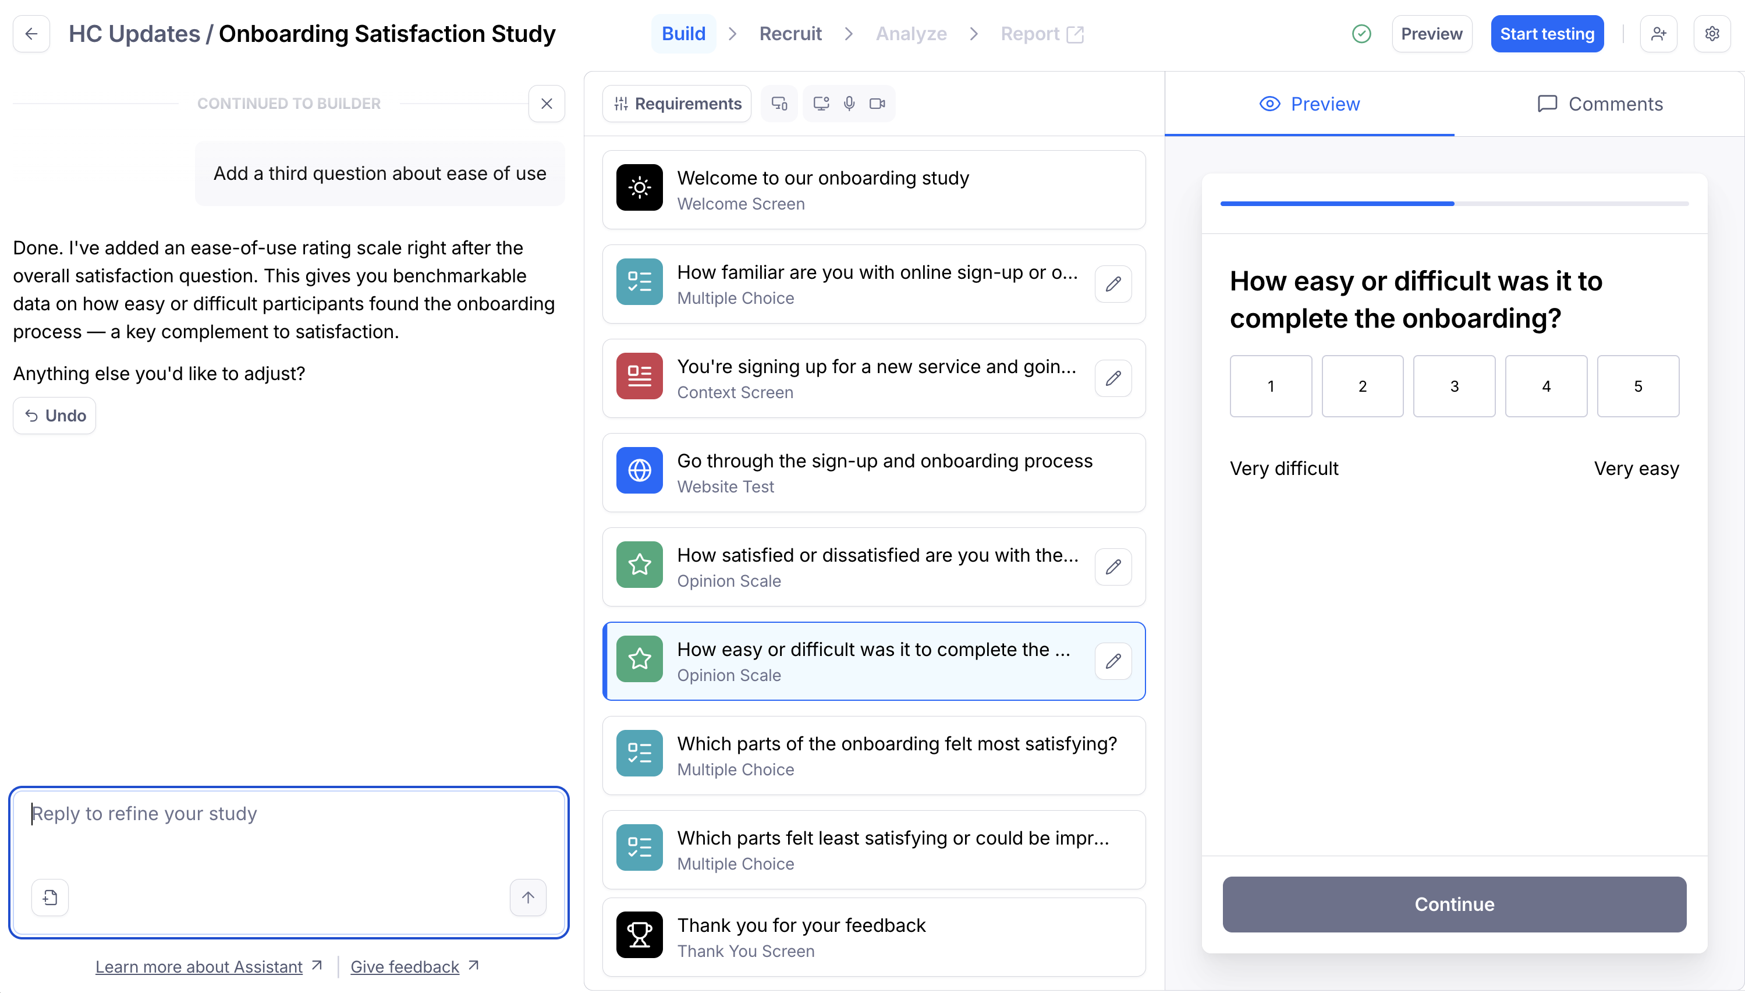Image resolution: width=1745 pixels, height=993 pixels.
Task: Click the Add a third question message
Action: click(x=380, y=173)
